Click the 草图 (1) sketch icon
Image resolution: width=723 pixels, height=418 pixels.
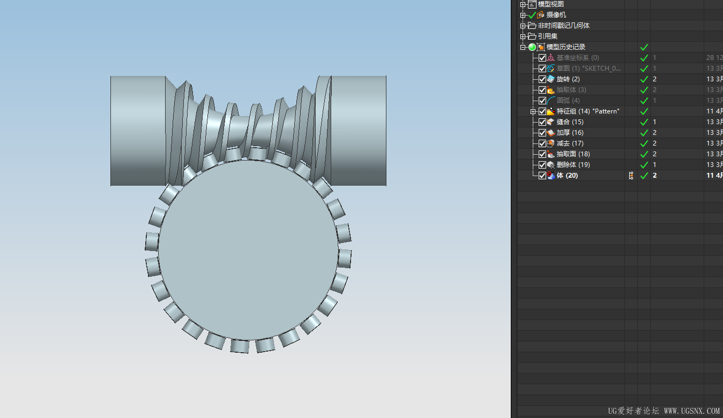pos(551,69)
